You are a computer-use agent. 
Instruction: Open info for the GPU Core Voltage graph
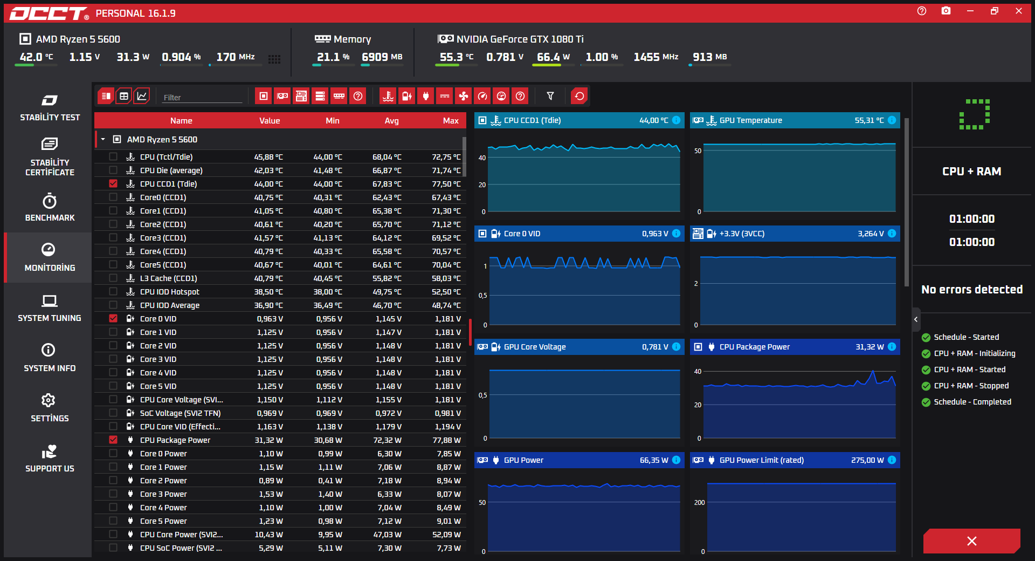pyautogui.click(x=677, y=347)
